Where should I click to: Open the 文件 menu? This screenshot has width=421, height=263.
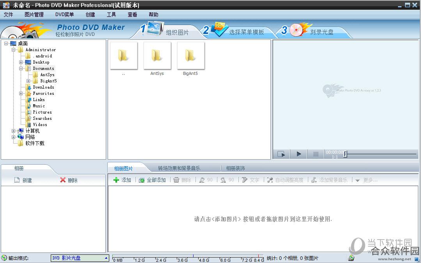point(8,14)
